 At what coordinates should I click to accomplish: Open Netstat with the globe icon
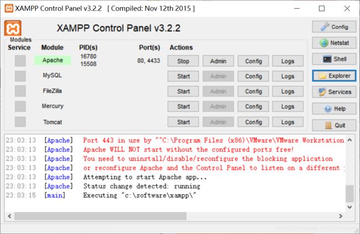(334, 43)
